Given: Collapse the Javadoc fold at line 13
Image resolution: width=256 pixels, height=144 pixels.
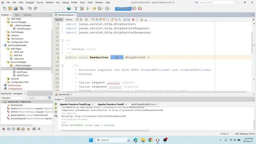Looking at the screenshot, I should 62,40.
